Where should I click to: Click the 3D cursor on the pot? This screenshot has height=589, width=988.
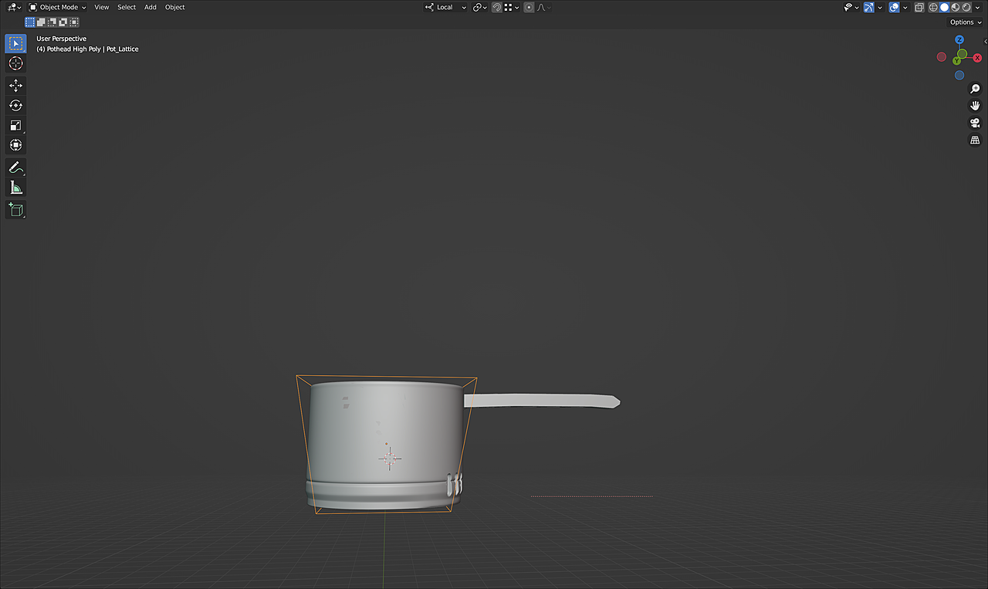[390, 459]
